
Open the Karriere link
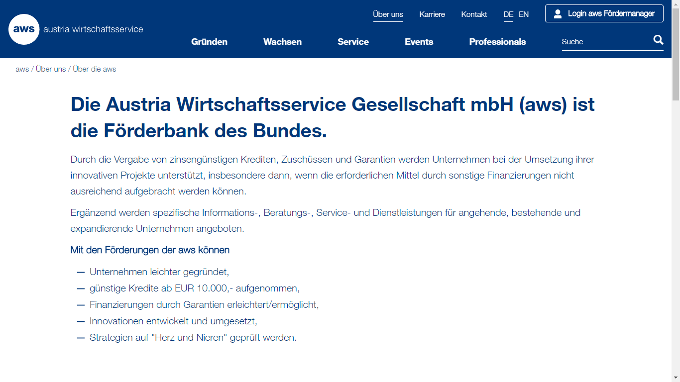pos(432,14)
